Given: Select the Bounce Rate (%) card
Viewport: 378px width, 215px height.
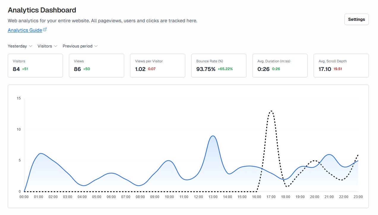Looking at the screenshot, I should (219, 66).
